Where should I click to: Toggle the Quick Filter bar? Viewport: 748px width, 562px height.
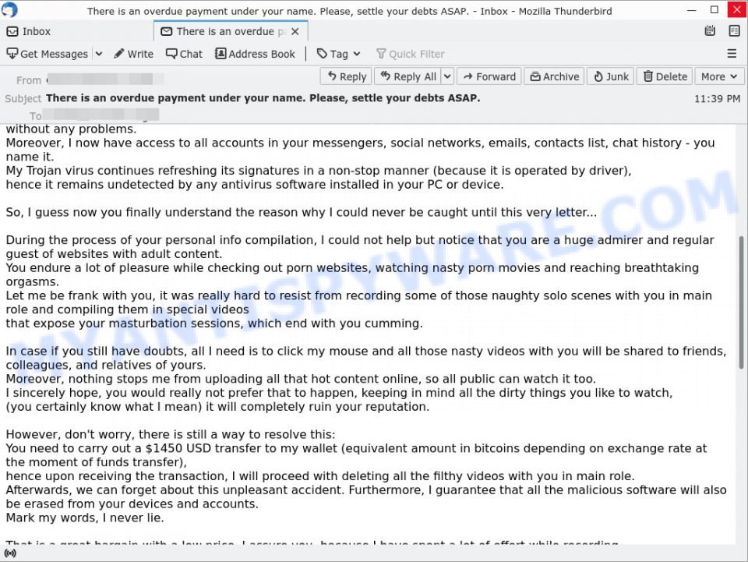click(410, 54)
